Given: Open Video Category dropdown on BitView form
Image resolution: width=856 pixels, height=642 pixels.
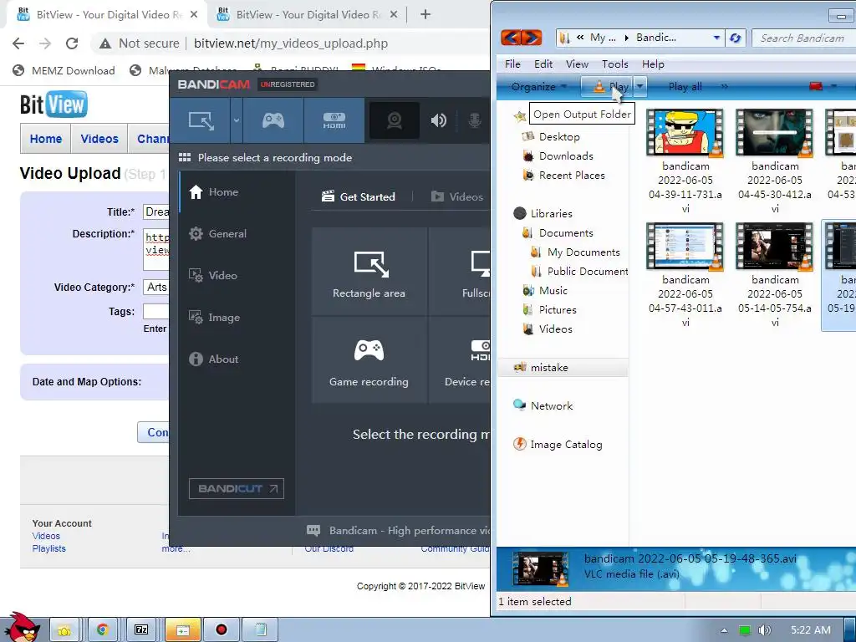Looking at the screenshot, I should click(x=156, y=288).
